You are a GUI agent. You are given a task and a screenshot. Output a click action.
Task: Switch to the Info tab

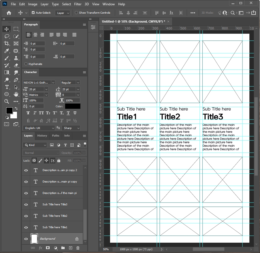pos(67,136)
